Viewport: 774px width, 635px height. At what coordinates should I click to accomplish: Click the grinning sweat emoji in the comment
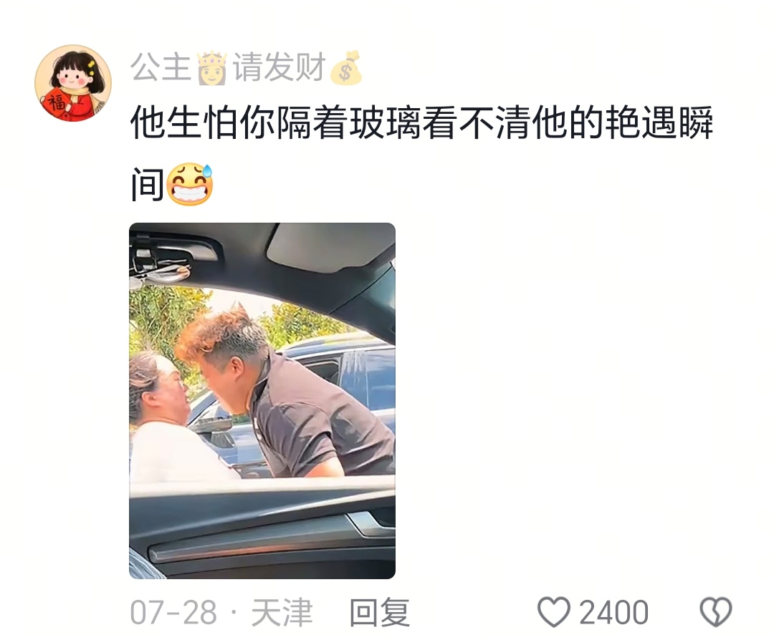point(190,185)
